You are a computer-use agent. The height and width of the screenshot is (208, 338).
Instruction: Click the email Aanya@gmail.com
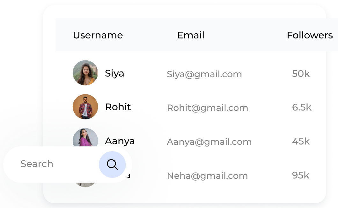(209, 142)
